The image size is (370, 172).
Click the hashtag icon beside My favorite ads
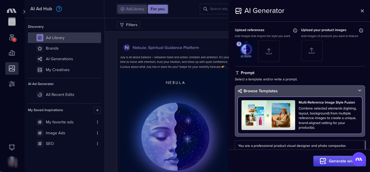(40, 122)
